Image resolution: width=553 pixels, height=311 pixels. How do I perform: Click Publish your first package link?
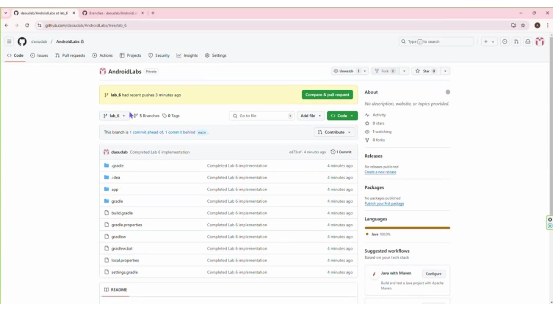(384, 203)
